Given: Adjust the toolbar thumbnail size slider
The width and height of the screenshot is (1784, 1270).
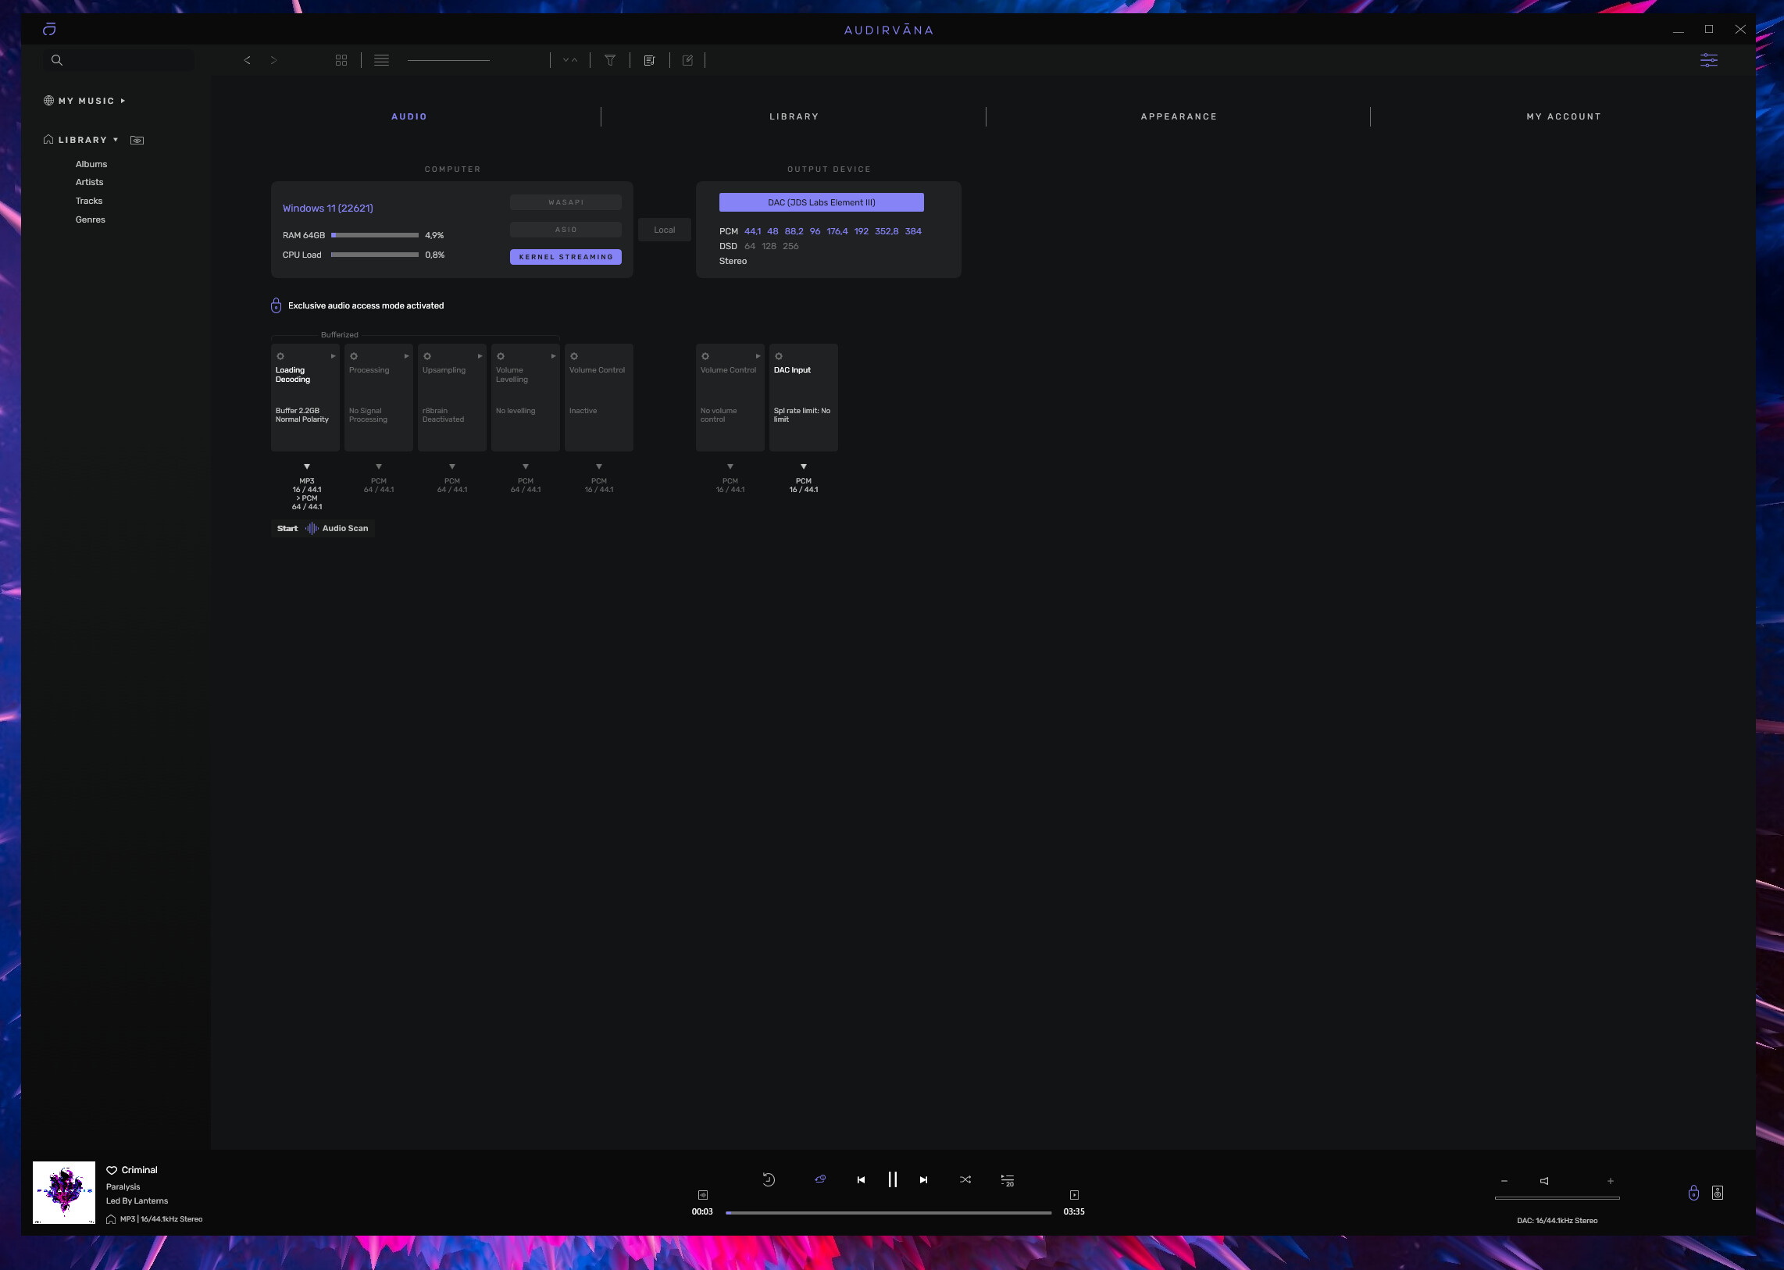Looking at the screenshot, I should click(x=448, y=60).
